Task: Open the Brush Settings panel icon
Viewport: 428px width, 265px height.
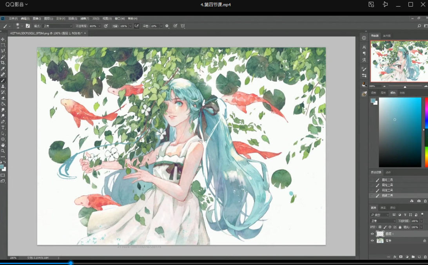Action: 364,69
